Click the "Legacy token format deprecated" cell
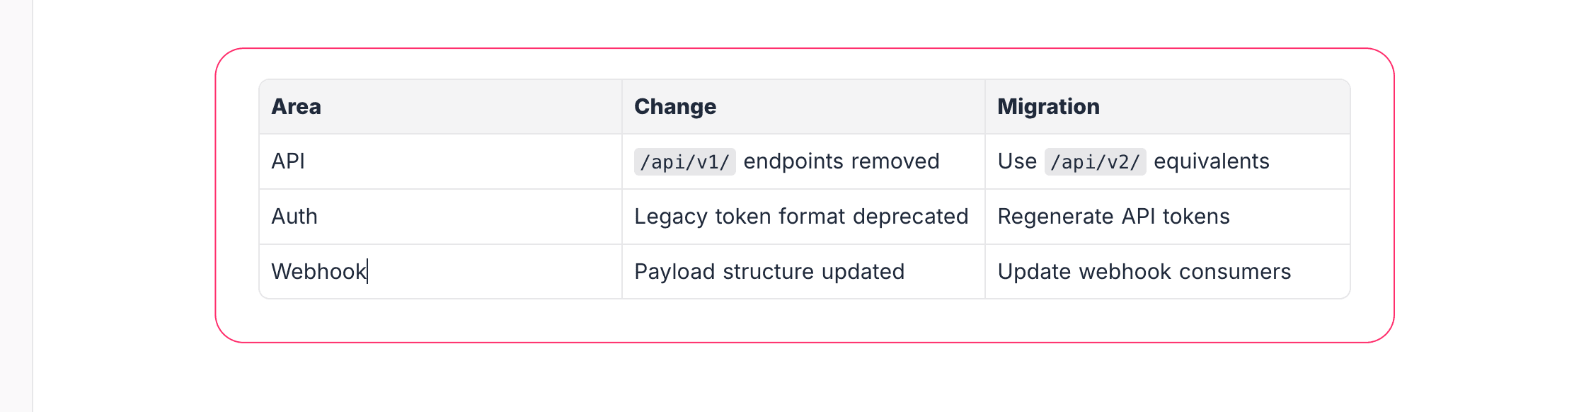The image size is (1574, 412). click(801, 217)
